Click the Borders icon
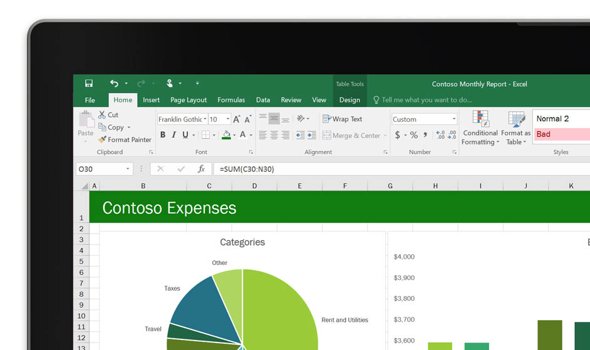Viewport: 590px width, 350px height. pos(205,135)
